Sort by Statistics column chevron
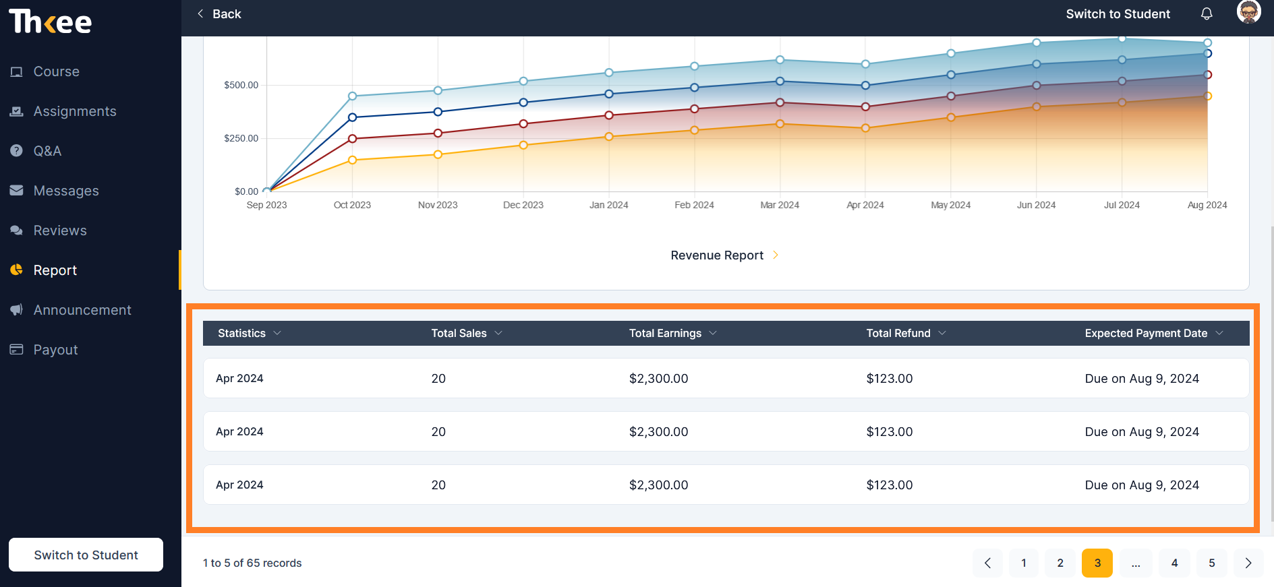Screen dimensions: 1274x587 [277, 333]
